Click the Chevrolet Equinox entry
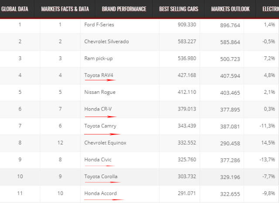The image size is (279, 203). pyautogui.click(x=105, y=143)
